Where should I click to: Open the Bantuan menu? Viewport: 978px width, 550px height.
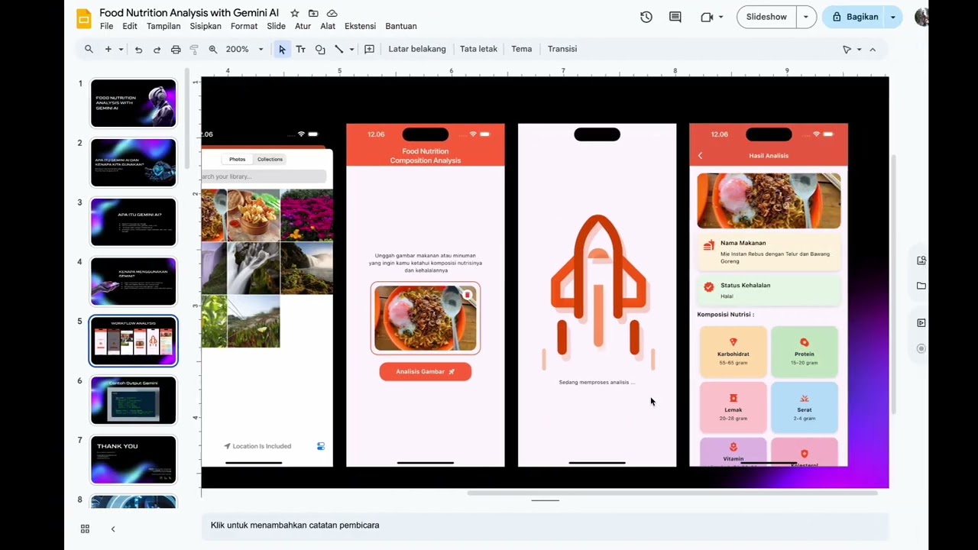401,26
